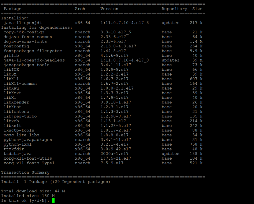The image size is (254, 204).
Task: Select the 'java-11-openjdk' package name
Action: coord(23,23)
